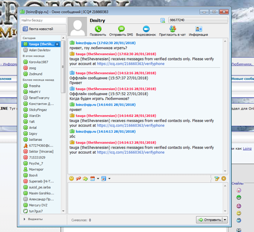The image size is (254, 232).
Task: Open the Отправить button dropdown arrow
Action: [225, 220]
